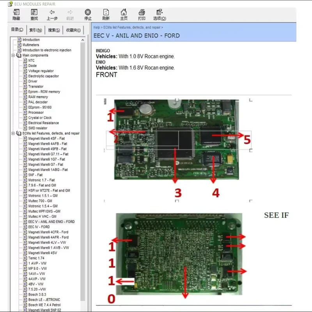Screen dimensions: 312x312
Task: Switch to the Index (索引) tab
Action: (35, 30)
